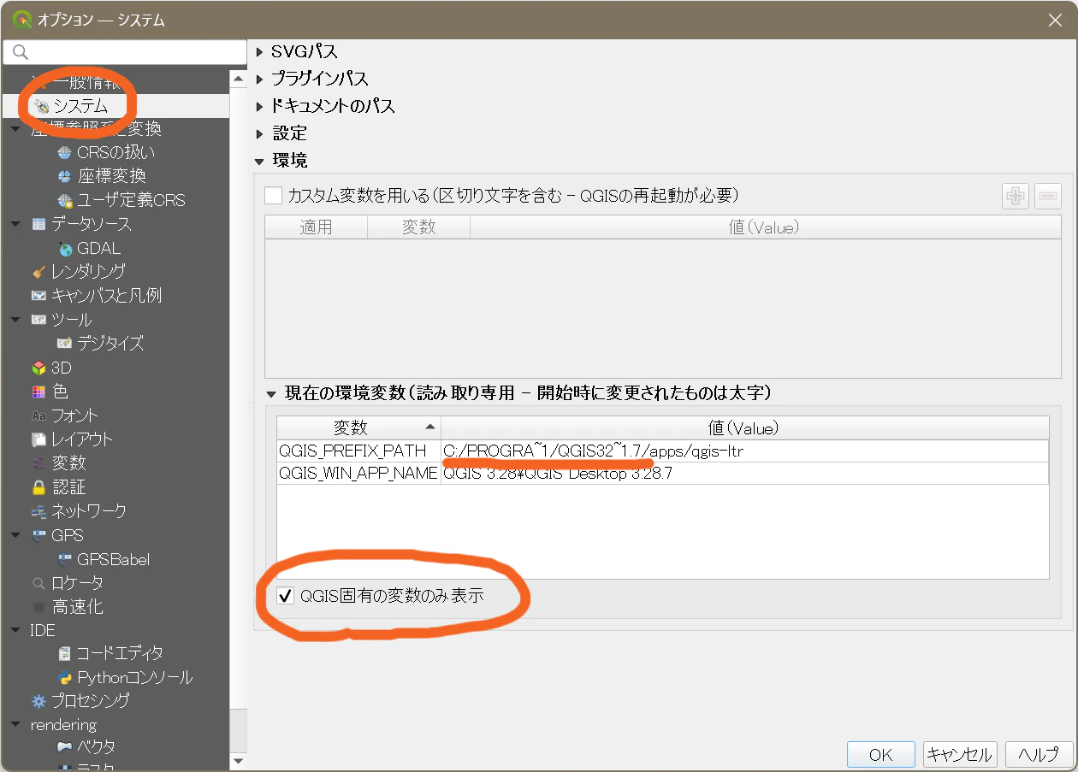The width and height of the screenshot is (1078, 772).
Task: Click the settings search field
Action: [x=124, y=52]
